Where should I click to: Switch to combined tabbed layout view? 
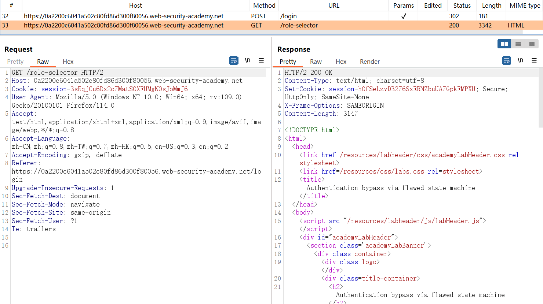(x=532, y=44)
